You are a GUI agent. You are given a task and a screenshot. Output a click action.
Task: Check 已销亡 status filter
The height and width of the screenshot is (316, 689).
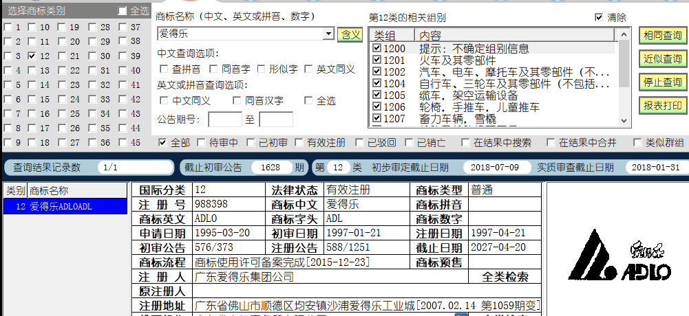409,142
